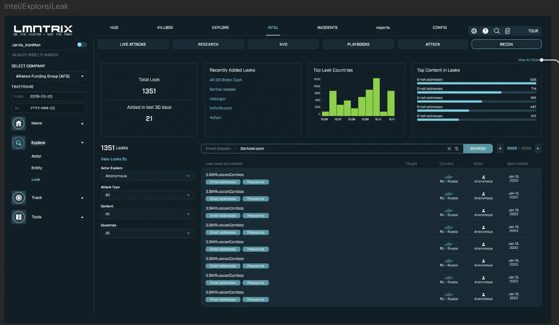Collapse the Explore menu arrow

click(82, 143)
